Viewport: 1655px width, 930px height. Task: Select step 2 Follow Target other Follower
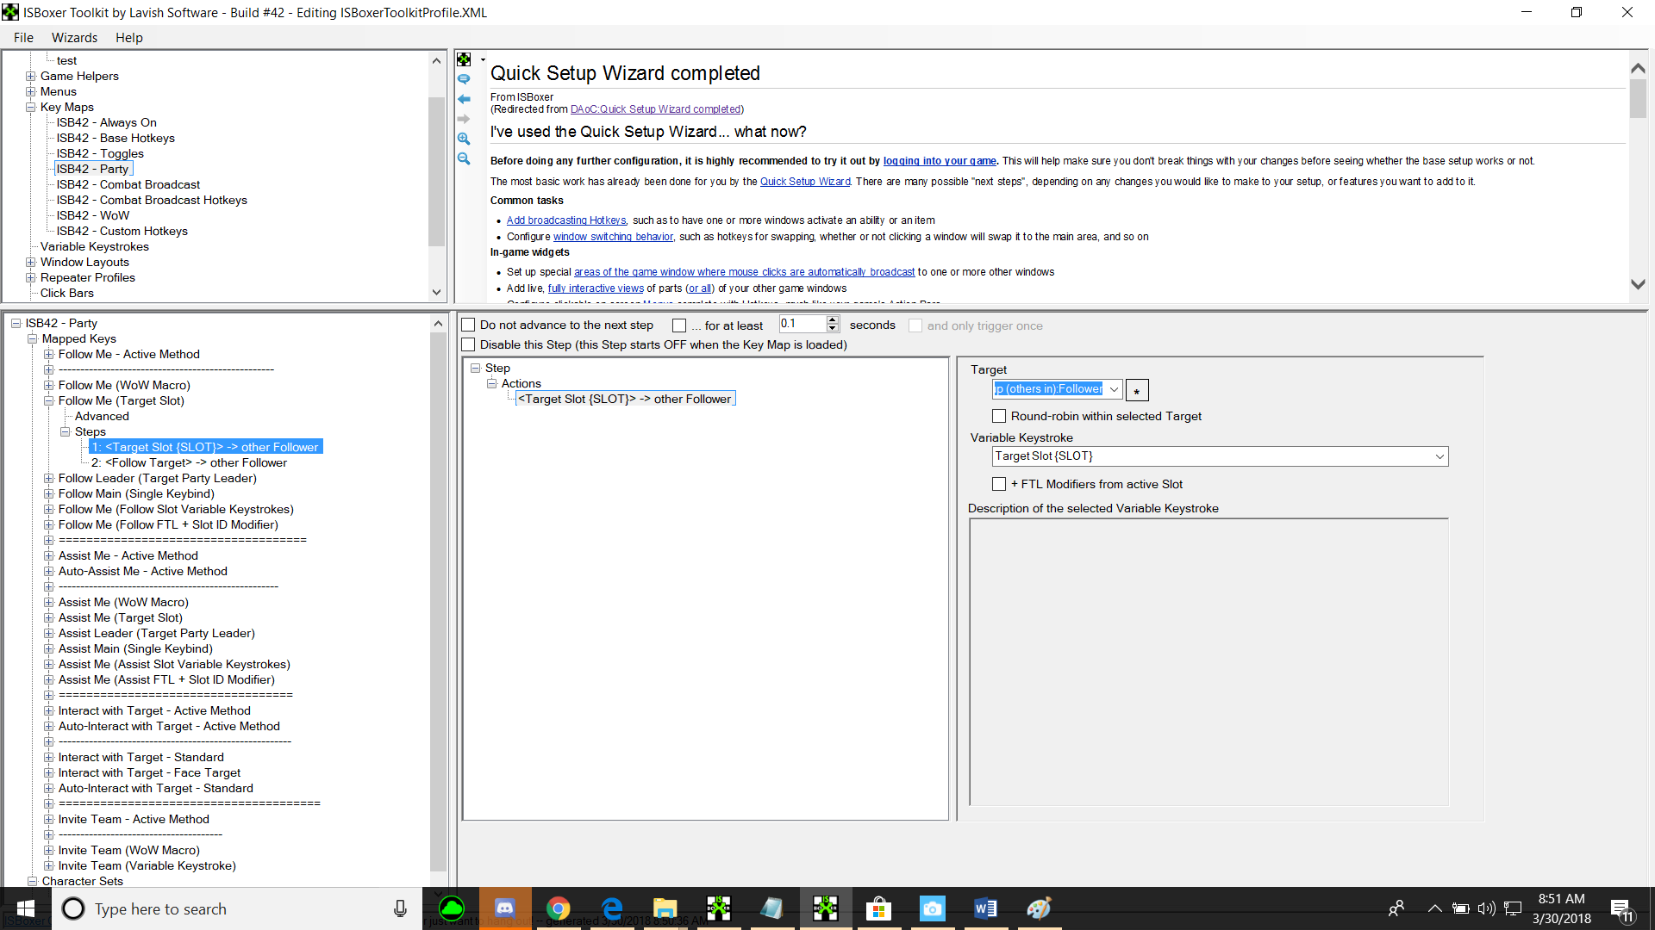click(189, 463)
